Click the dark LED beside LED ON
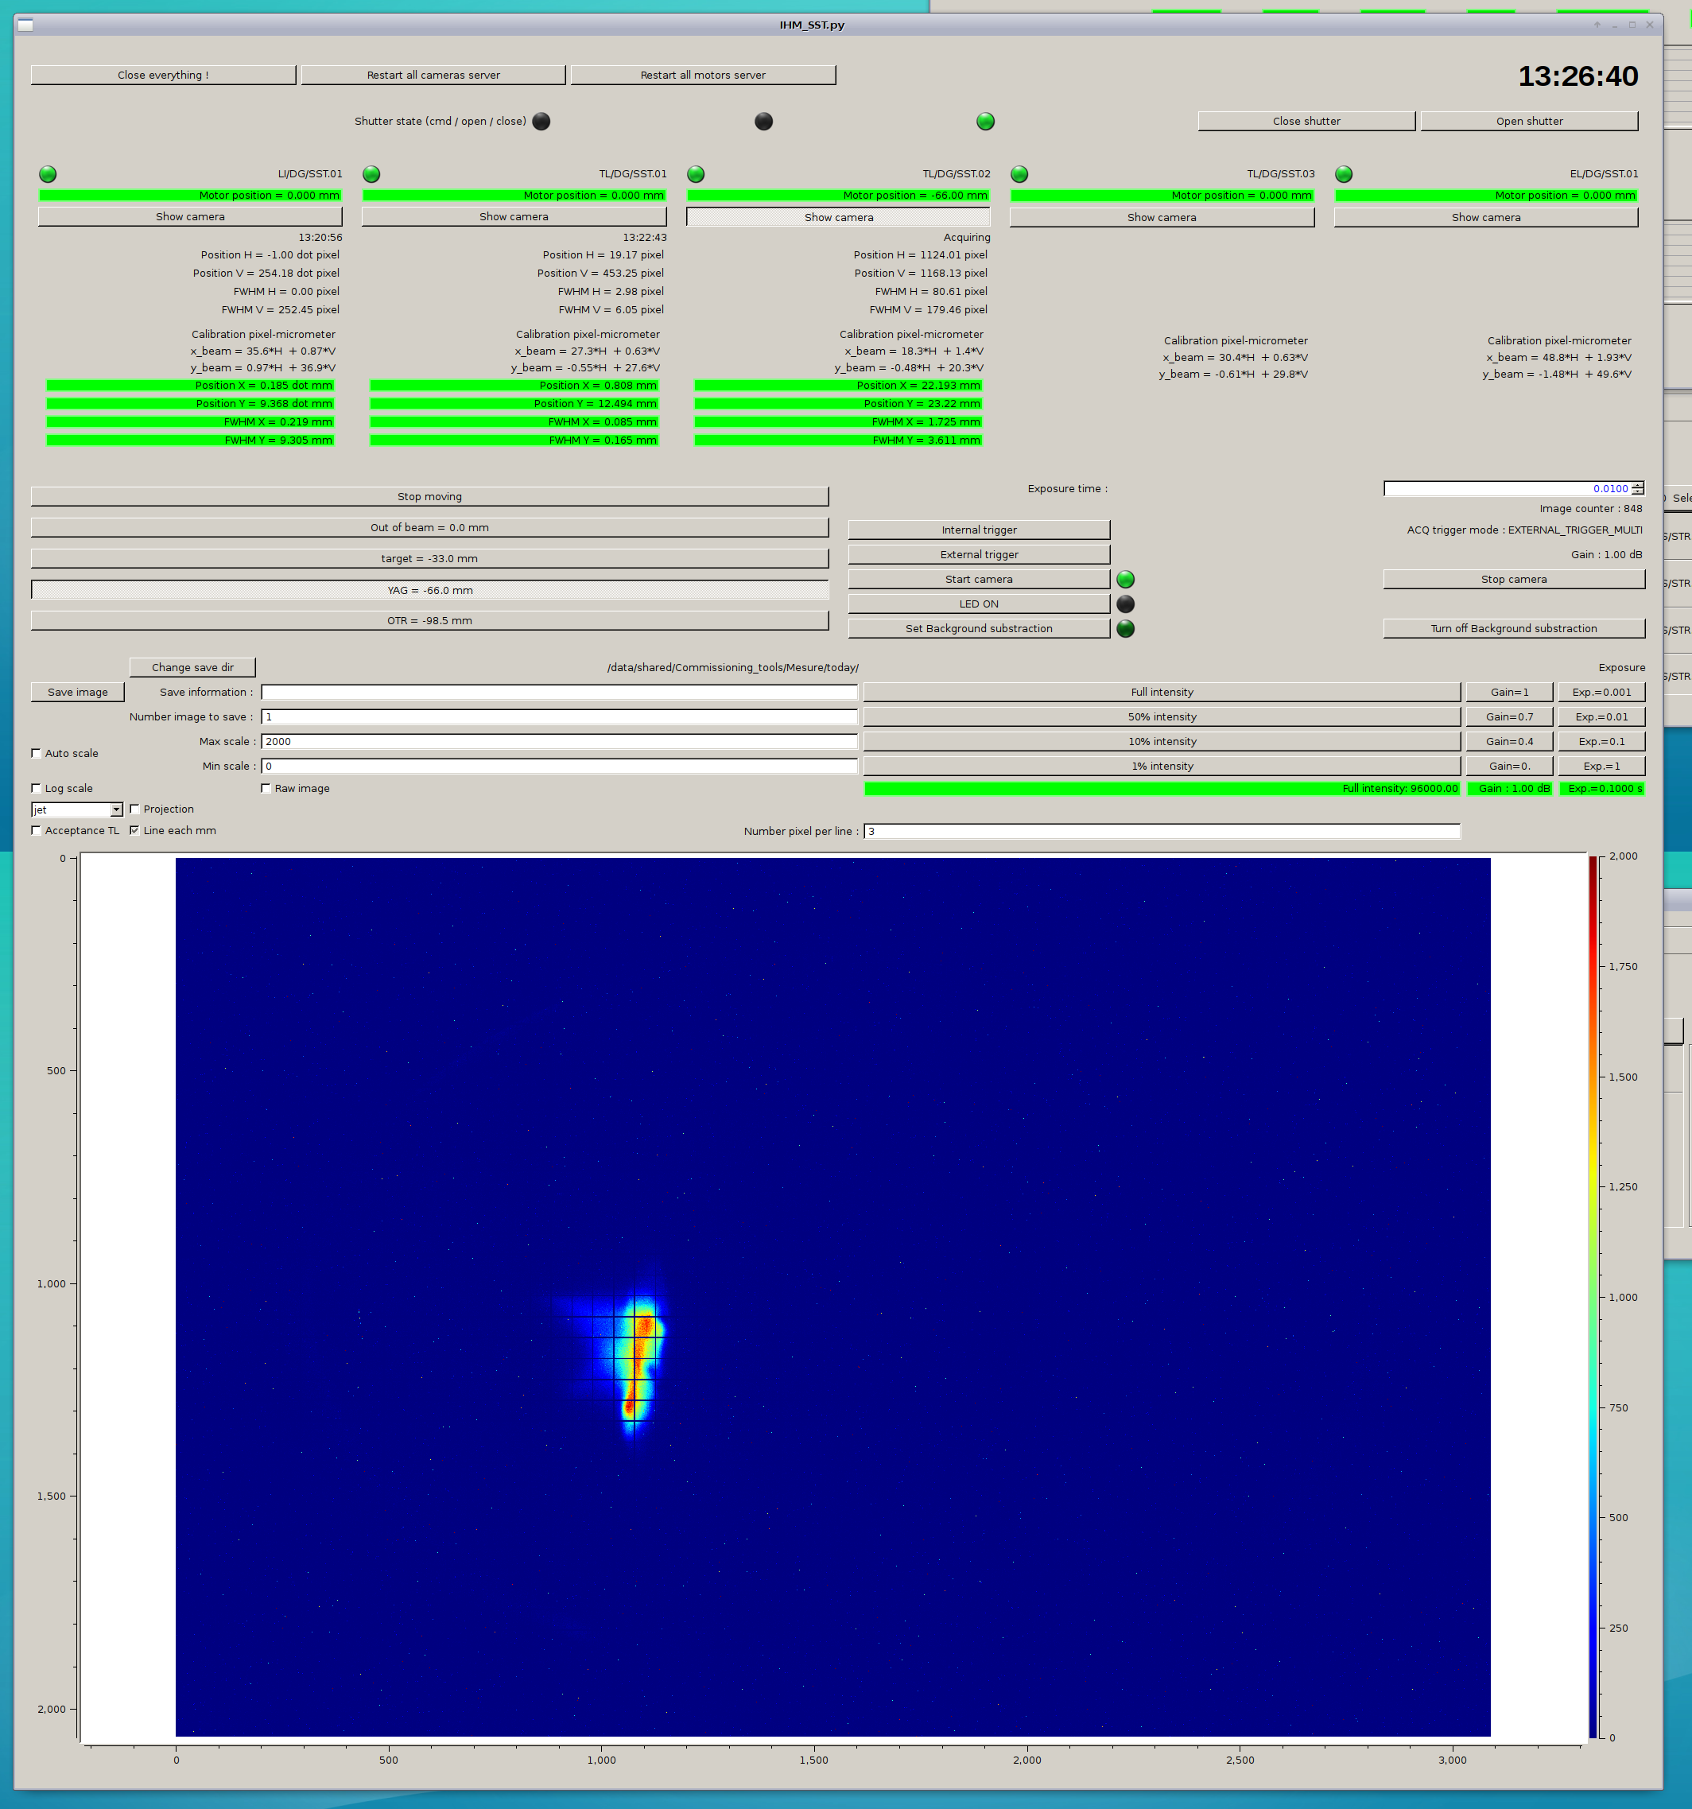 1125,604
